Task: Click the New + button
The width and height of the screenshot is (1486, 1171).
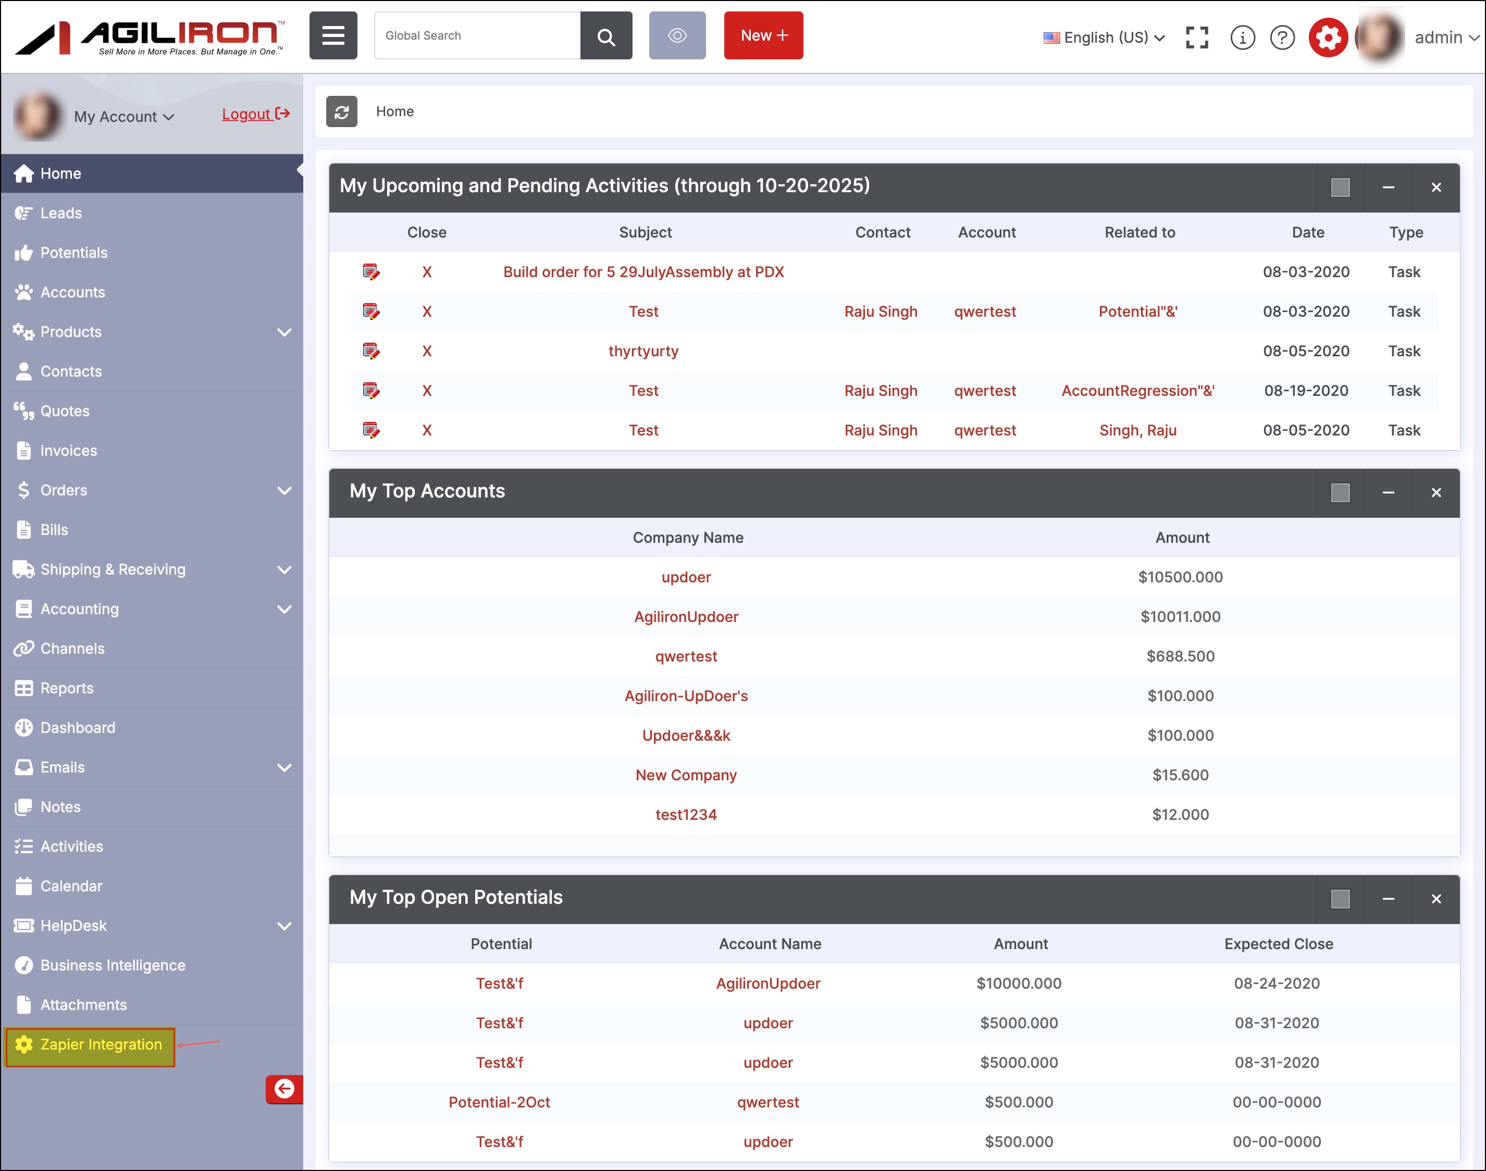Action: (x=763, y=35)
